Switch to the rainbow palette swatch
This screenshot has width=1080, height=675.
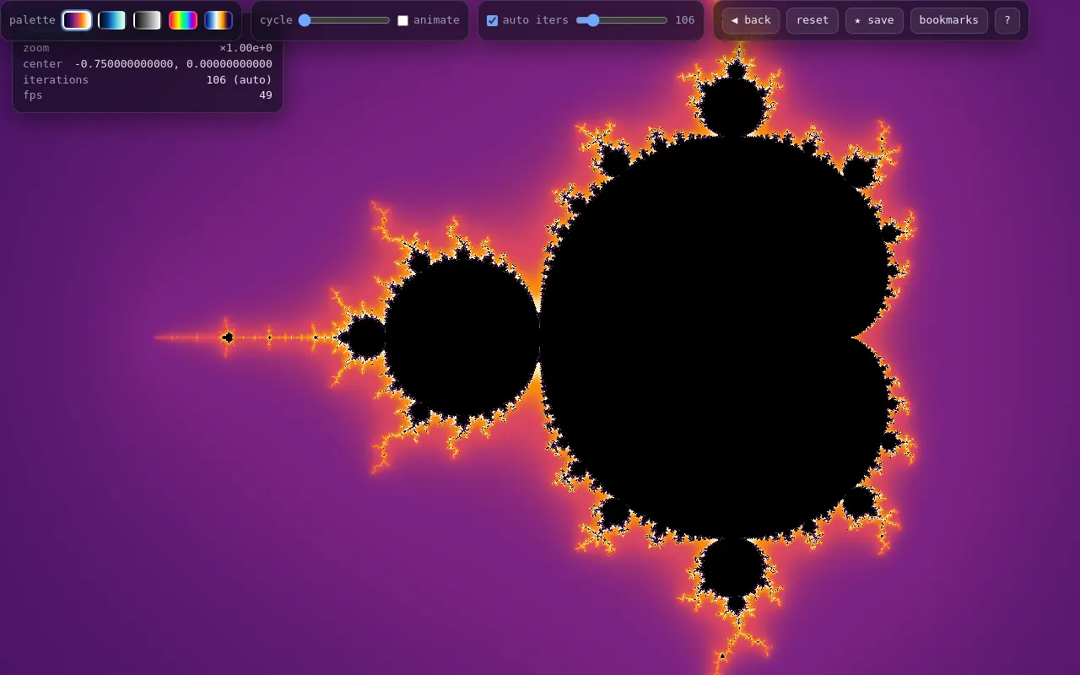[x=183, y=20]
